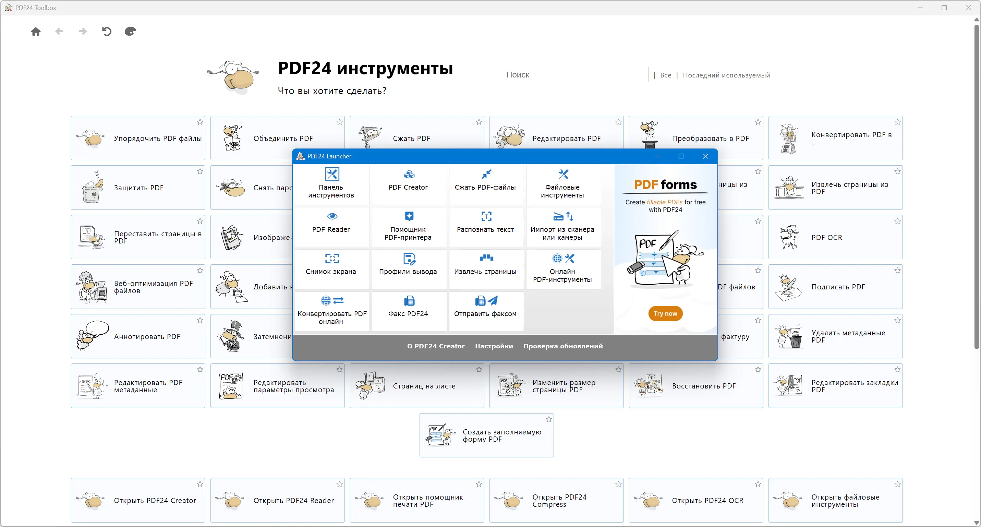Toggle favorite star on Подписать PDF
The width and height of the screenshot is (981, 527).
coord(897,271)
